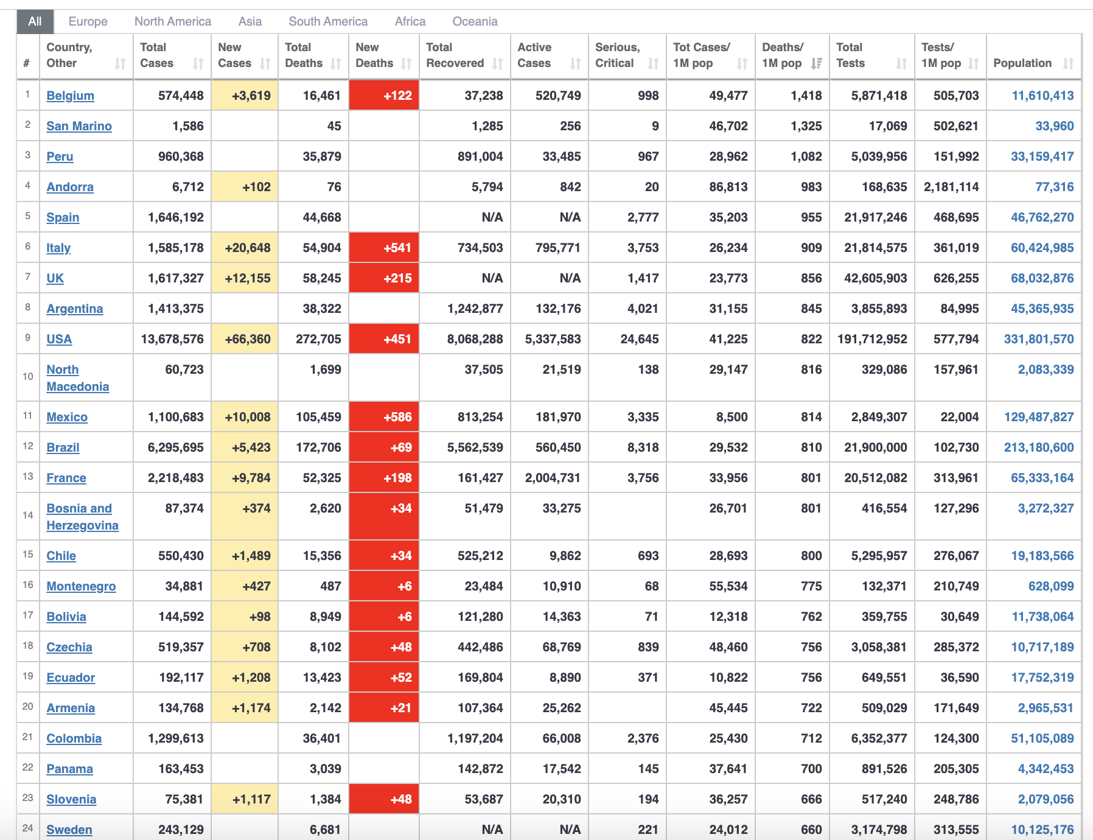This screenshot has width=1093, height=840.
Task: Open the Oceania continent tab
Action: pyautogui.click(x=475, y=21)
